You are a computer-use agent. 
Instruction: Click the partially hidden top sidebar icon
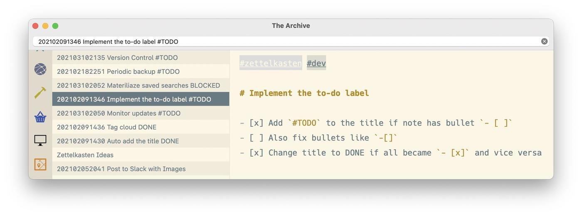[40, 51]
